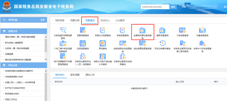This screenshot has width=227, height=101.
Task: Open 涉税专业服务机构（人员）信用查询 icon
Action: 83,56
